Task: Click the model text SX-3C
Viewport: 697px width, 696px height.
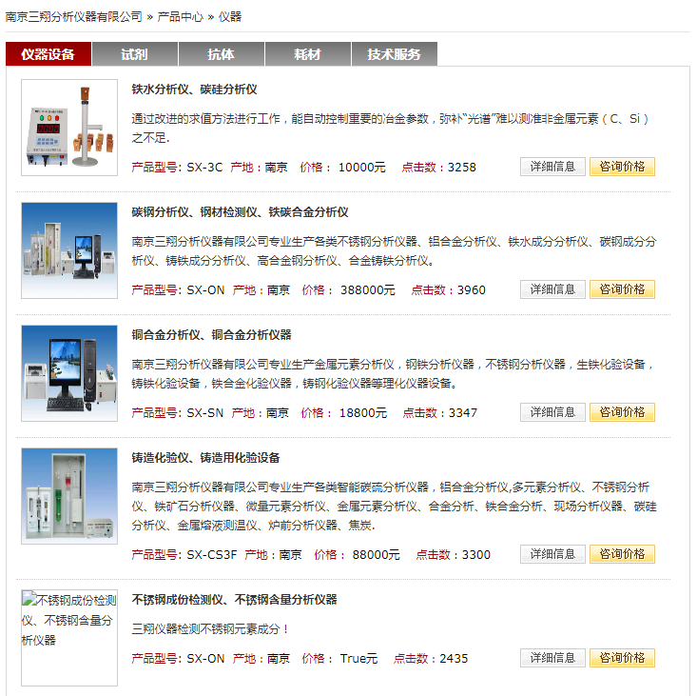Action: (204, 168)
